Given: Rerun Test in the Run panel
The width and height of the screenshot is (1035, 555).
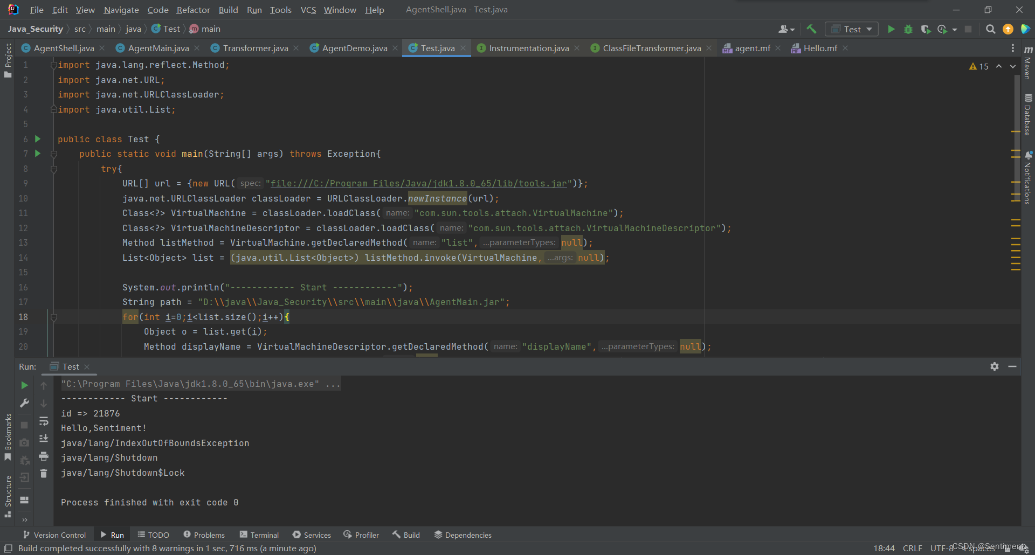Looking at the screenshot, I should 24,385.
